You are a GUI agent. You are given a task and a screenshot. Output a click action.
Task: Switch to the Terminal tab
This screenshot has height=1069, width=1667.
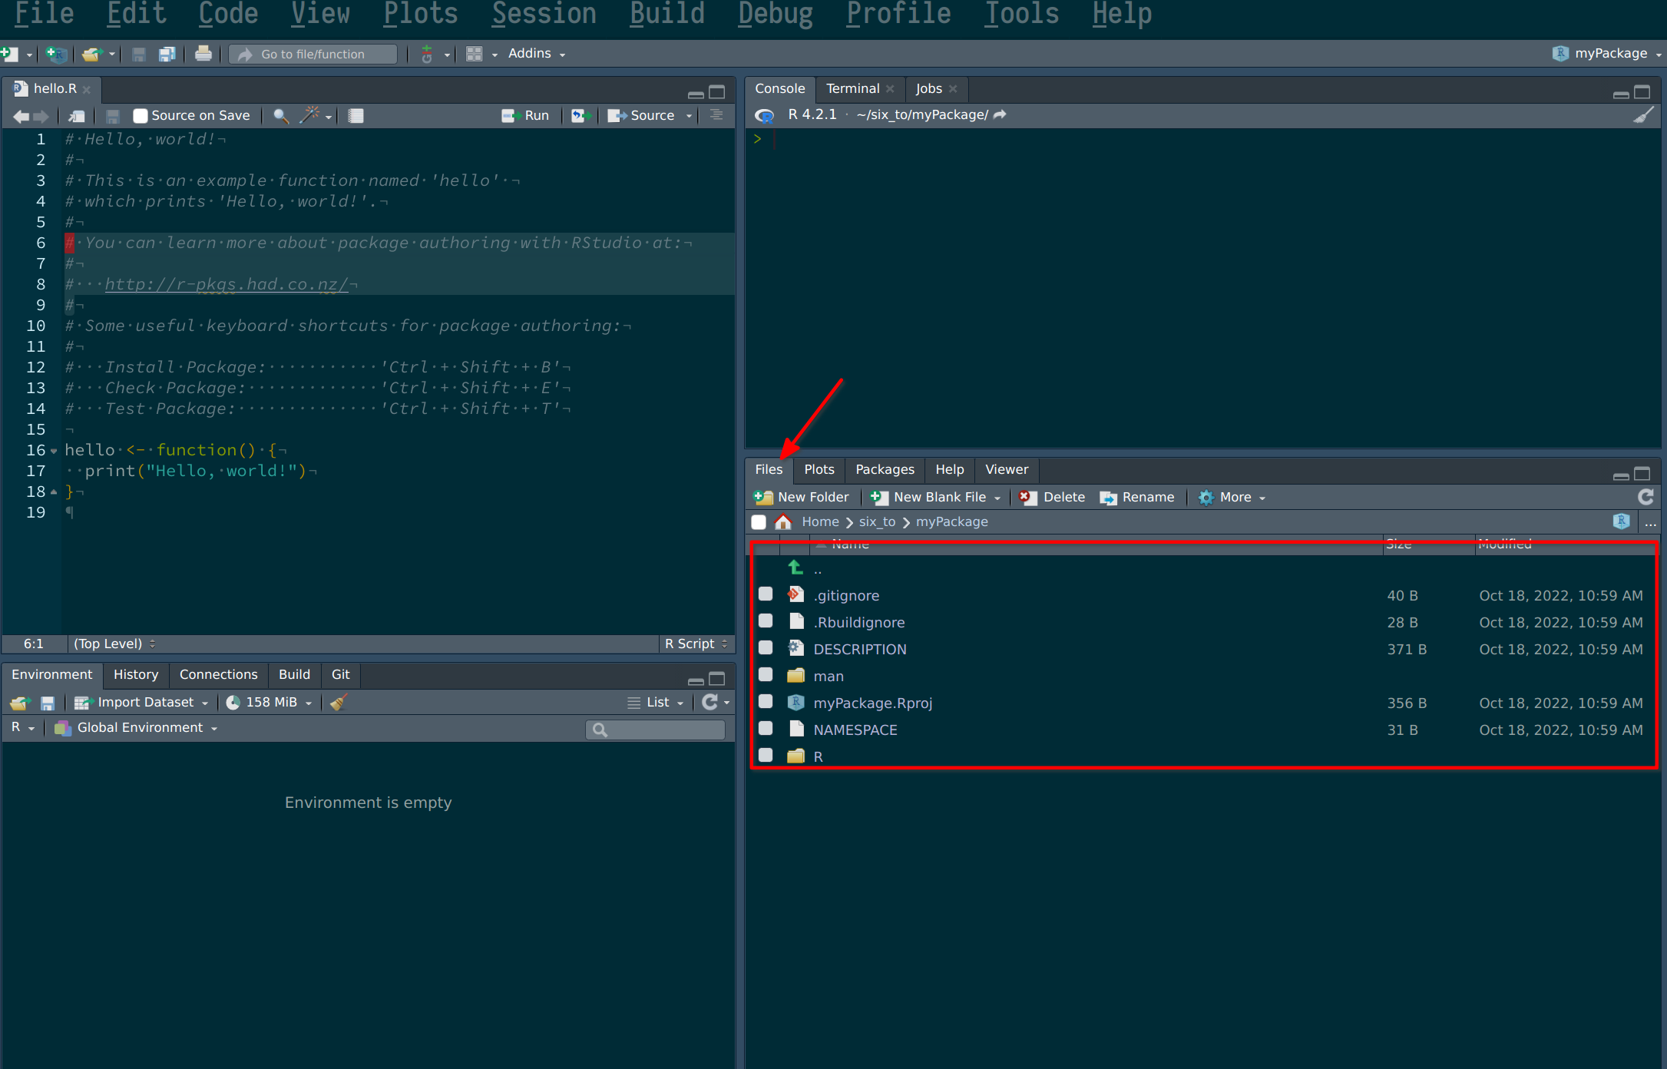pyautogui.click(x=852, y=88)
